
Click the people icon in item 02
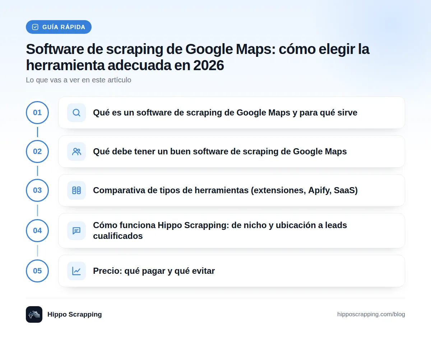[x=77, y=151]
